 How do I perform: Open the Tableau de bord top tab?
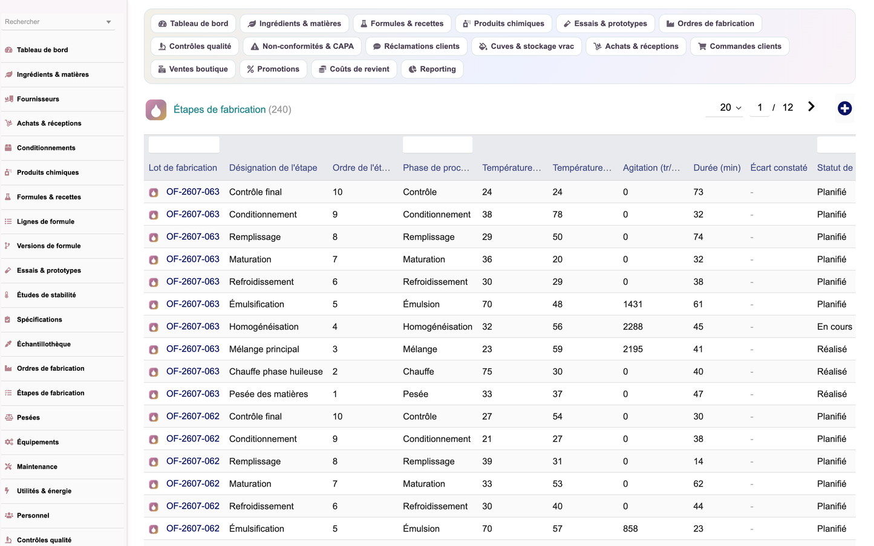point(194,24)
